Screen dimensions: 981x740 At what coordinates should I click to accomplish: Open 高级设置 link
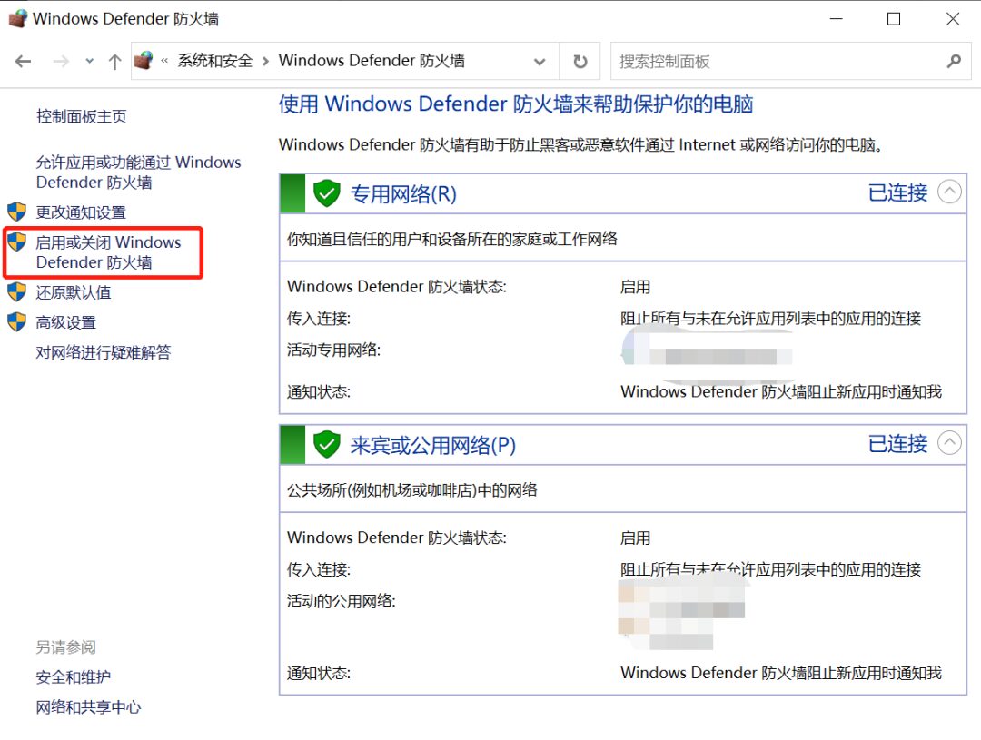click(65, 322)
